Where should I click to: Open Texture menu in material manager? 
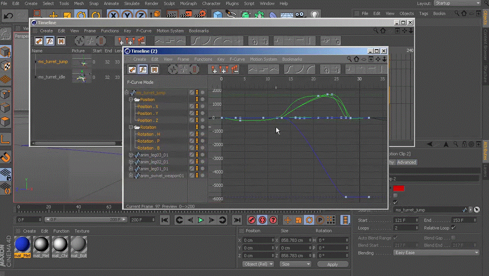[x=82, y=231]
